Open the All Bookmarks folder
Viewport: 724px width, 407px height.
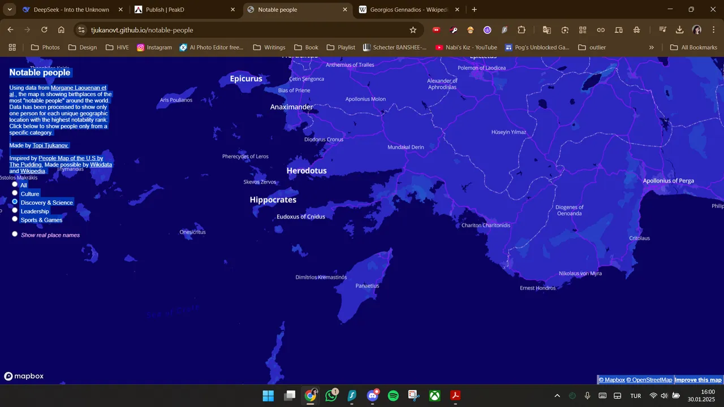693,47
